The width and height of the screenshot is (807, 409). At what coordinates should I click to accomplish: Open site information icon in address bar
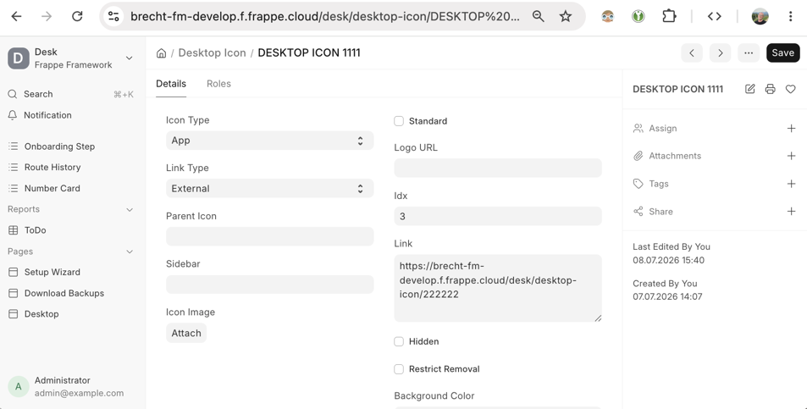[113, 16]
